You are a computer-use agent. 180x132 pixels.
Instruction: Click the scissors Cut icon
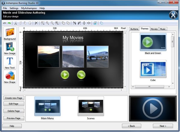click(x=16, y=23)
